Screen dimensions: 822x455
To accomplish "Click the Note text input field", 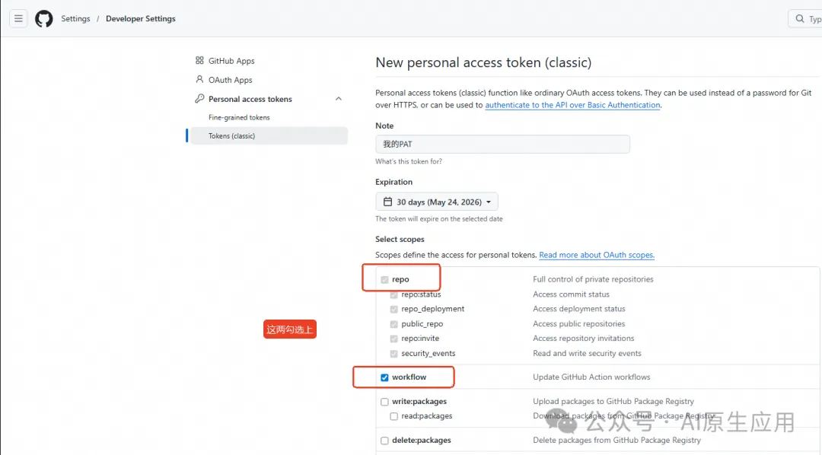I will (502, 144).
